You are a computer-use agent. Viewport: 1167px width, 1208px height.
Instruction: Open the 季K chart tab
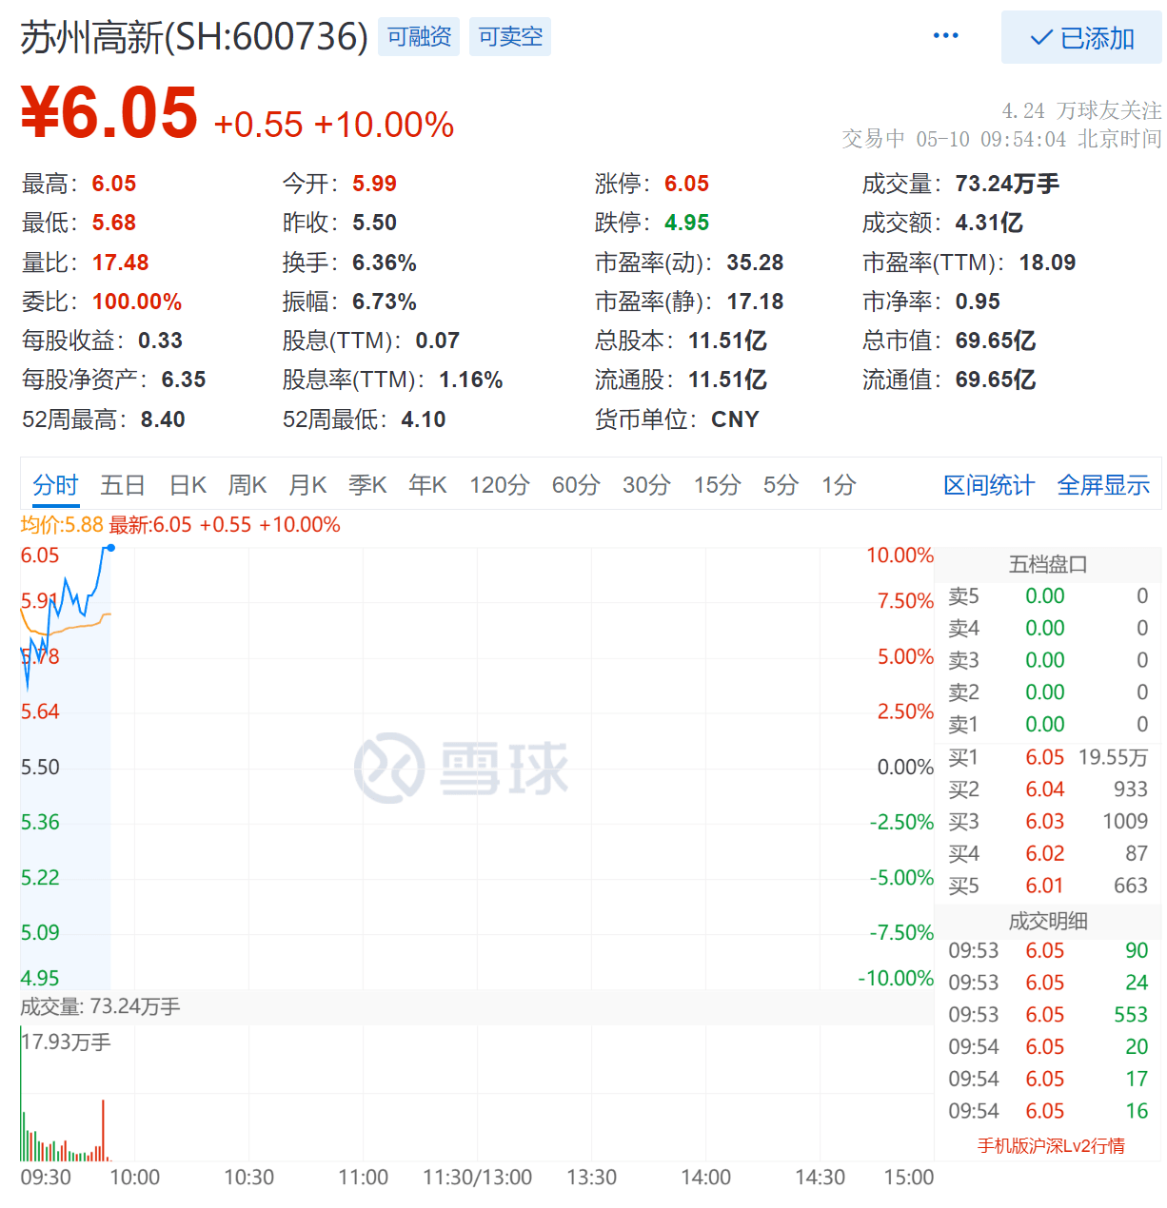(x=367, y=485)
